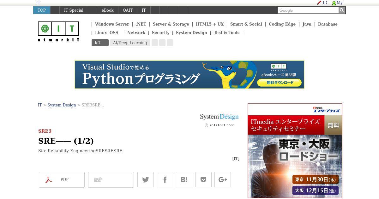
Task: Click IT breadcrumb link
Action: (40, 105)
